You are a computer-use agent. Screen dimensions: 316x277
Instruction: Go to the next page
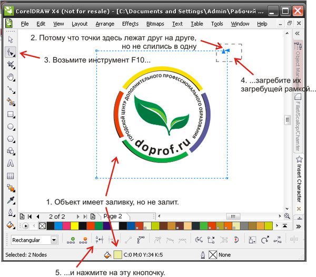tap(78, 217)
